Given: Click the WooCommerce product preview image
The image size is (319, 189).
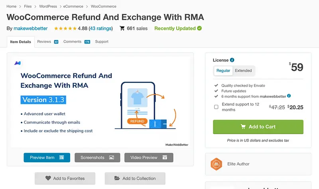Looking at the screenshot, I should pyautogui.click(x=100, y=102).
